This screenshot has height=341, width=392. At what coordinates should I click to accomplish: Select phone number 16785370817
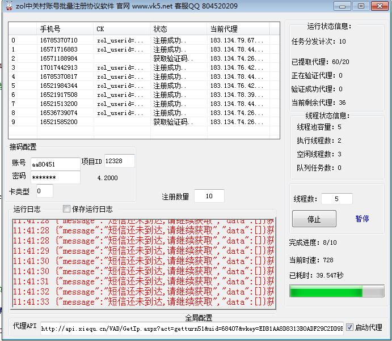coord(59,76)
